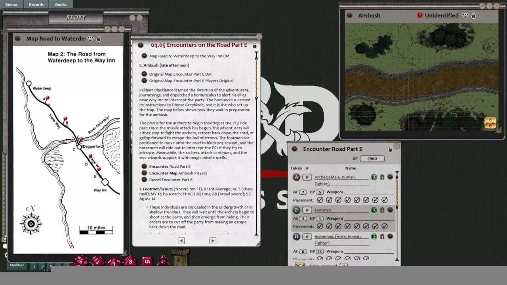Toggle the lock on Encounter Road Part E window

[390, 149]
